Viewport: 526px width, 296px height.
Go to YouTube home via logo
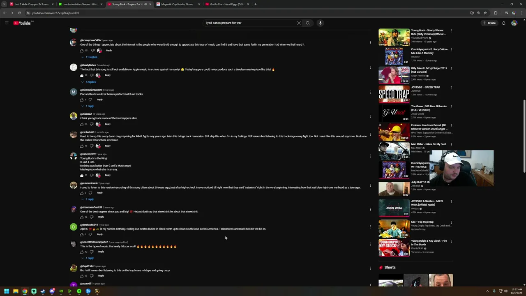22,23
